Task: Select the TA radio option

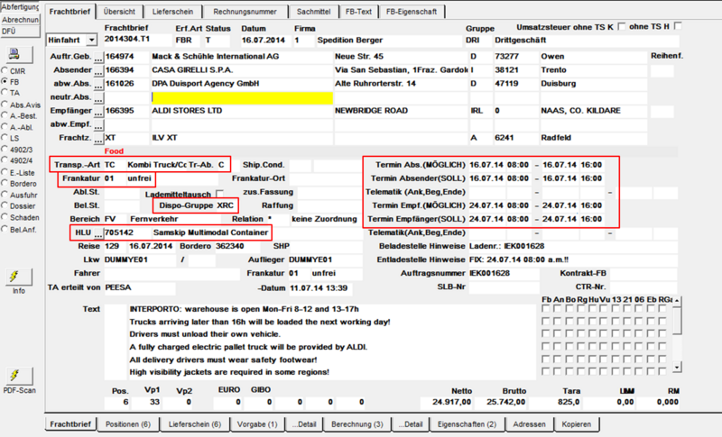Action: [x=5, y=93]
